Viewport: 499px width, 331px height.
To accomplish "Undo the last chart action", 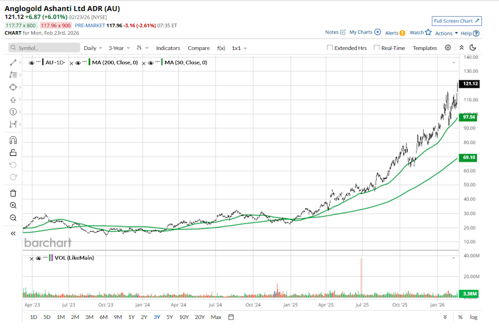I will pyautogui.click(x=13, y=165).
